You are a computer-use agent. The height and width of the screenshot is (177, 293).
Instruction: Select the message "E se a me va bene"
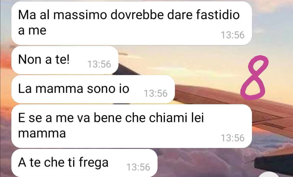point(132,126)
